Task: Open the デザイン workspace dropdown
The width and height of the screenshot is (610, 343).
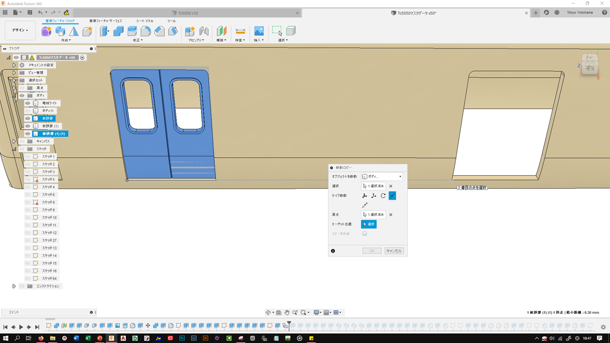Action: coord(20,30)
